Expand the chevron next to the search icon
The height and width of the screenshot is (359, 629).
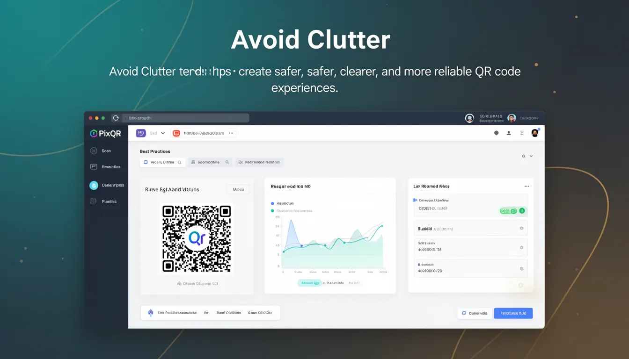531,156
